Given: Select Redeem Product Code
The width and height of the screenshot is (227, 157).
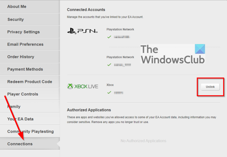Looking at the screenshot, I should click(x=30, y=82).
